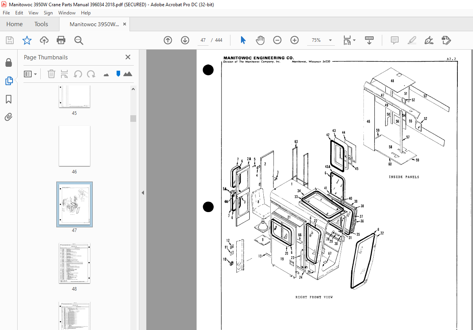
Task: Select the Manitowoc 3950W document tab
Action: coord(94,24)
